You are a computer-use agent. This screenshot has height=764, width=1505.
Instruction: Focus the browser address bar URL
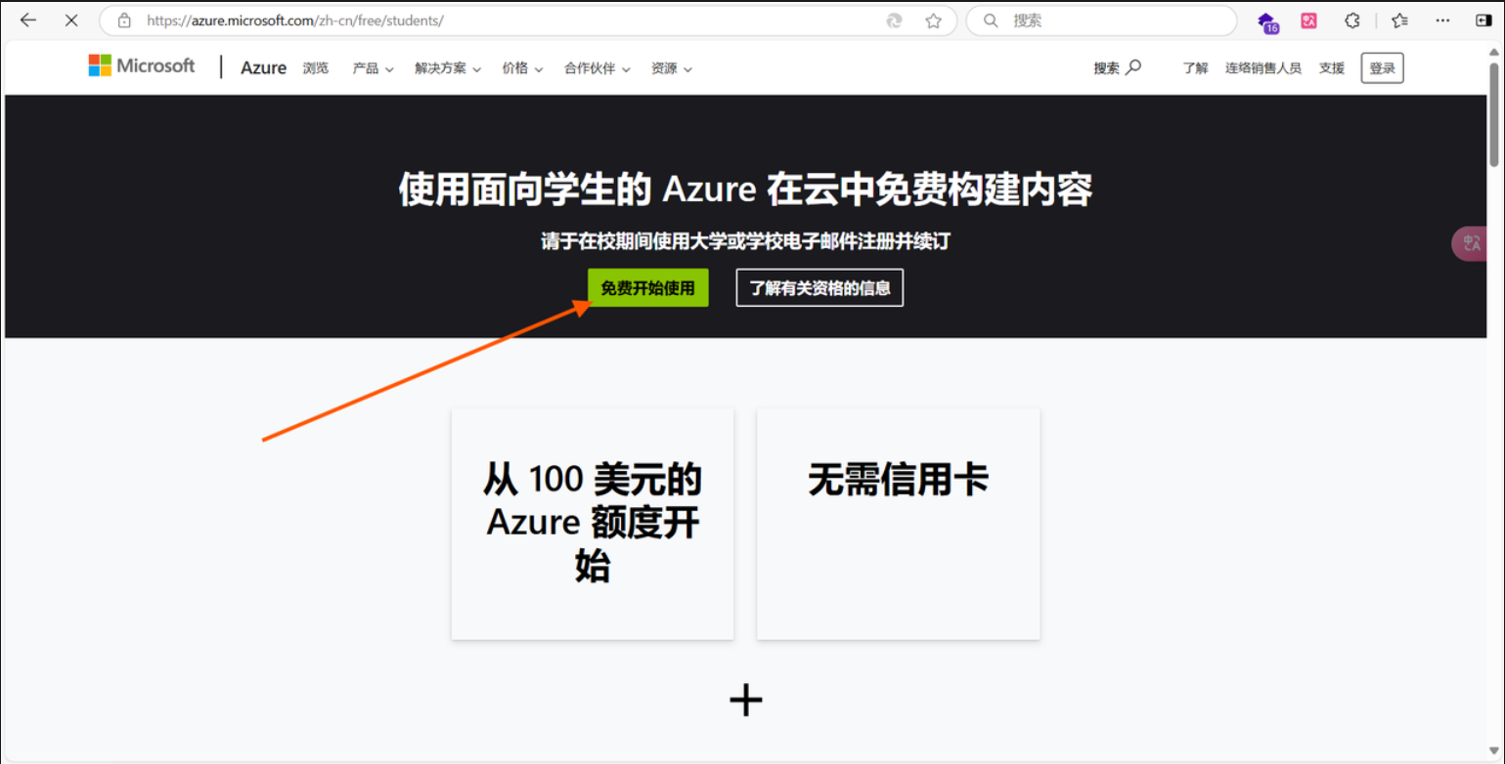coord(294,21)
